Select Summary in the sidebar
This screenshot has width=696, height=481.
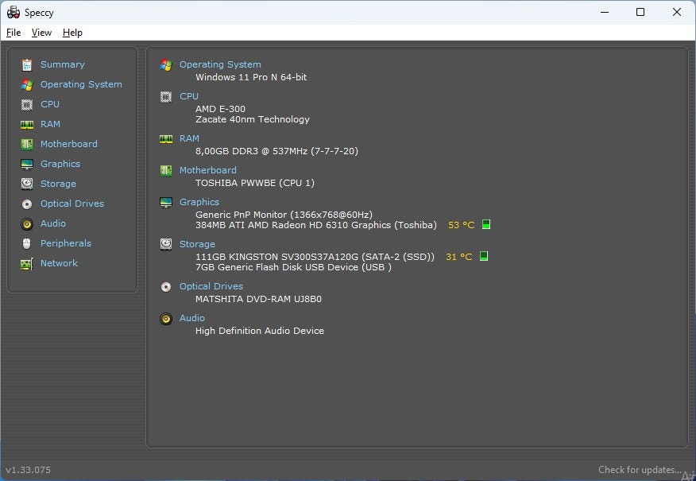point(63,64)
